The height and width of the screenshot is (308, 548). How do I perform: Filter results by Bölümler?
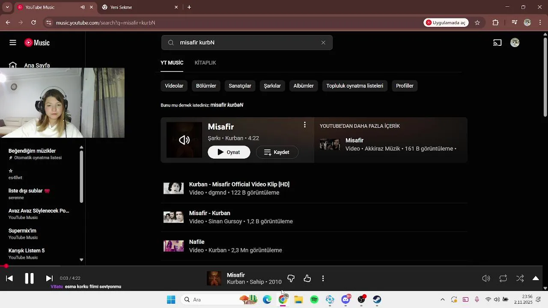pos(206,86)
